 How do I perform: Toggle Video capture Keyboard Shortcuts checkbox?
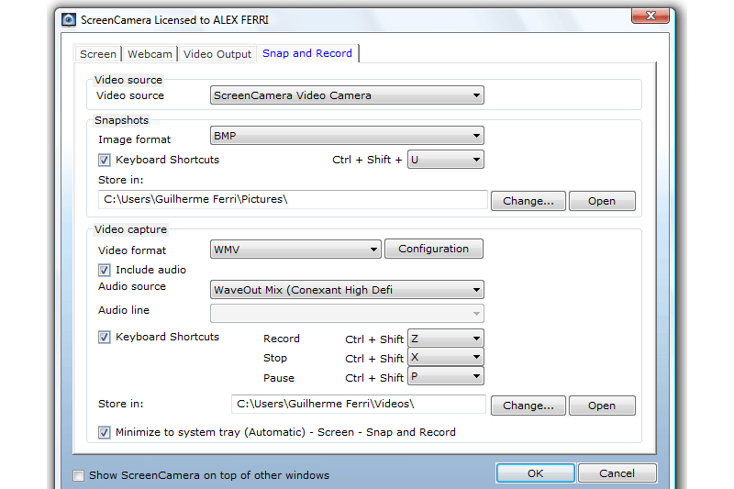click(x=105, y=337)
